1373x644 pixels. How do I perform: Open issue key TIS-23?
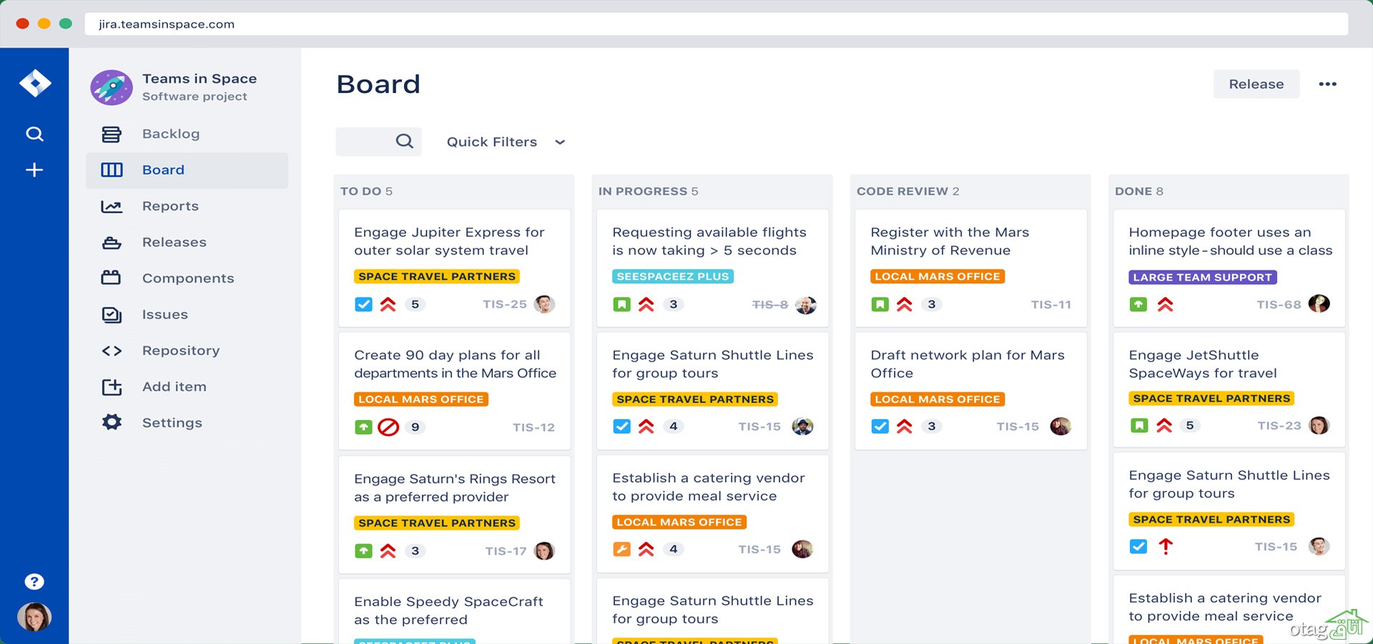[1280, 426]
